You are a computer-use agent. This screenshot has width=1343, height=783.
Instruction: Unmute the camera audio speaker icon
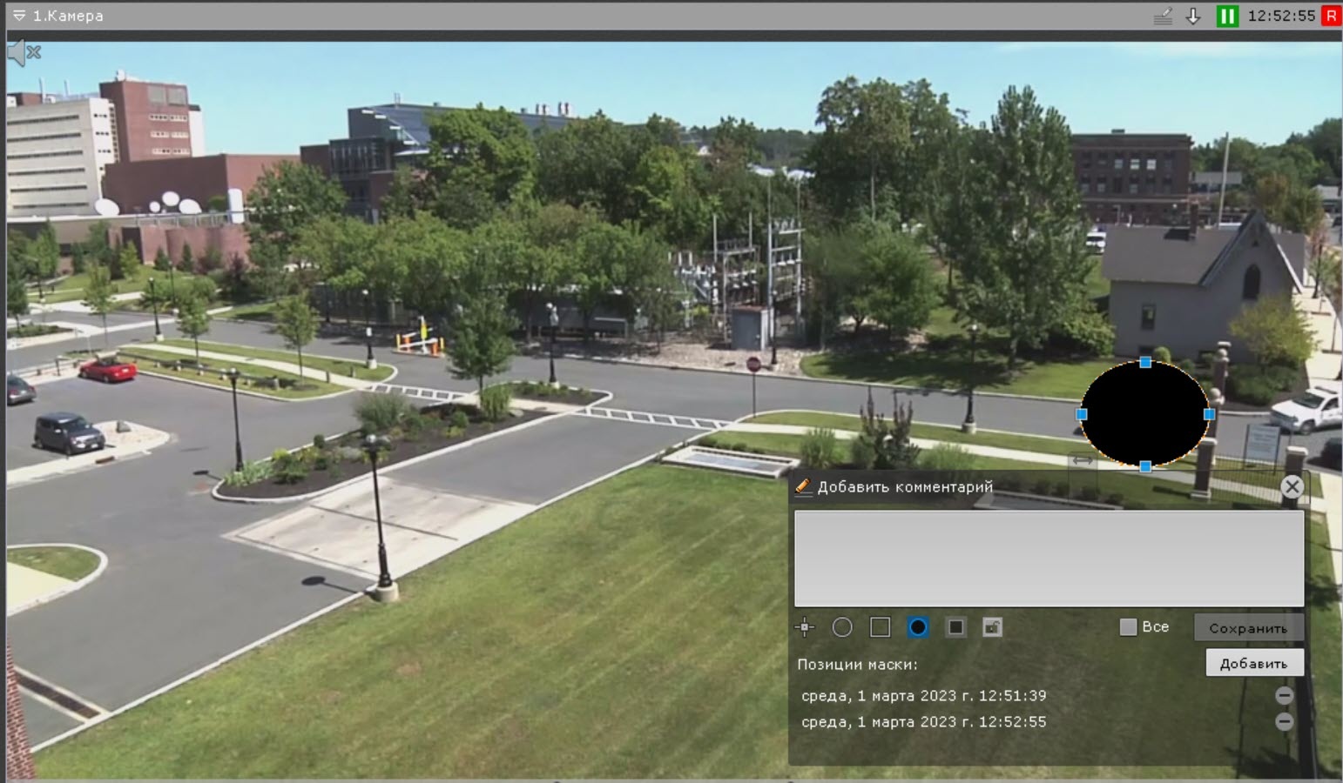pos(24,53)
